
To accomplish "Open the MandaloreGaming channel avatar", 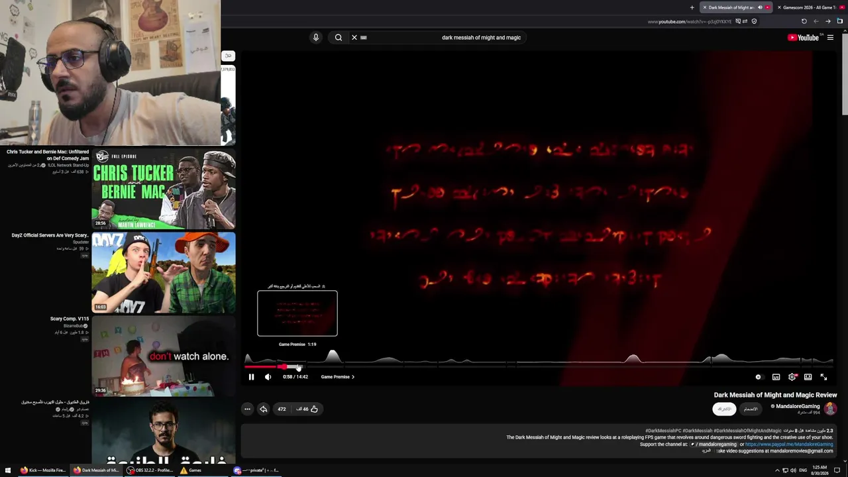I will coord(830,409).
